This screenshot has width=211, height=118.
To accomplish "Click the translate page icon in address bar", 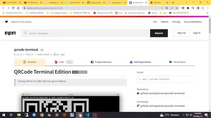I will click(x=167, y=8).
